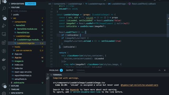Image resolution: width=169 pixels, height=95 pixels.
Task: Click the underlined onLoad variable
Action: [x=90, y=18]
